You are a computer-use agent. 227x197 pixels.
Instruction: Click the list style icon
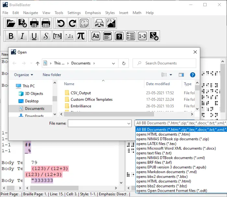(131, 36)
